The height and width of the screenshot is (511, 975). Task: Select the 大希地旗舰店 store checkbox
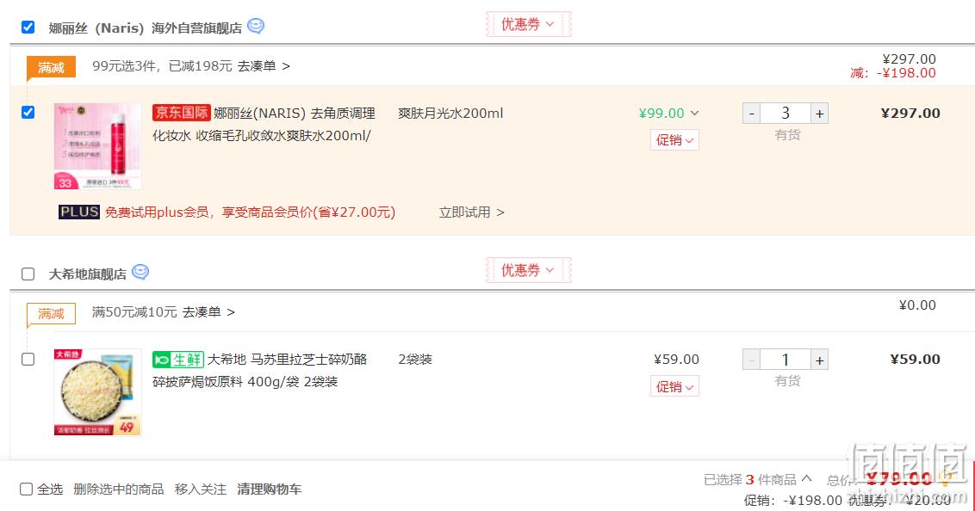(x=28, y=274)
